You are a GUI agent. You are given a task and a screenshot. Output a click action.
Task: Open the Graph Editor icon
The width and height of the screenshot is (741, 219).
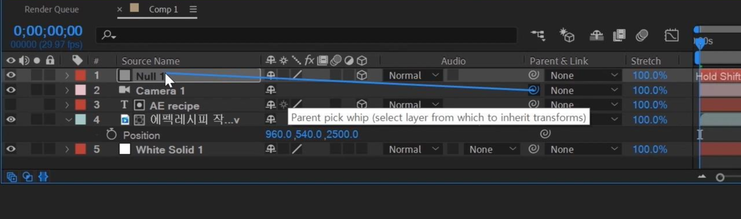click(671, 35)
